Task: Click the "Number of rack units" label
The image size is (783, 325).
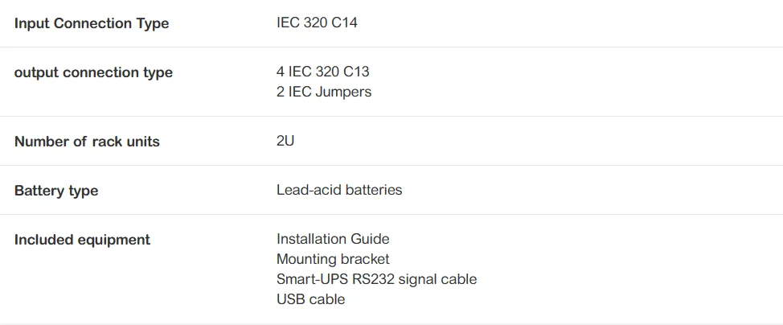Action: tap(87, 142)
